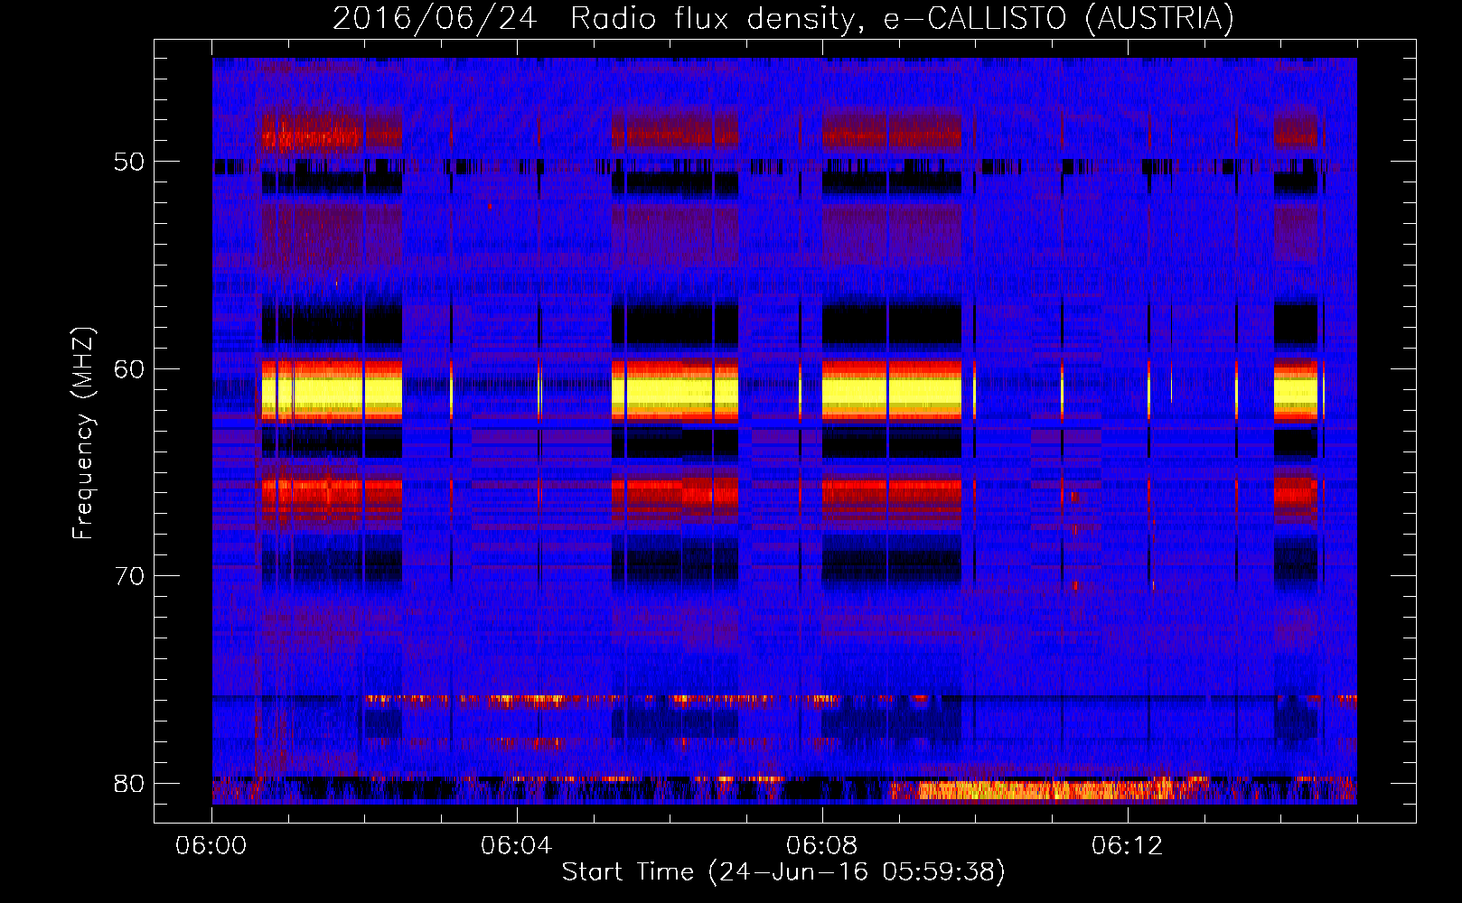This screenshot has height=903, width=1462.
Task: Click the 70 frequency tick label
Action: pyautogui.click(x=129, y=576)
